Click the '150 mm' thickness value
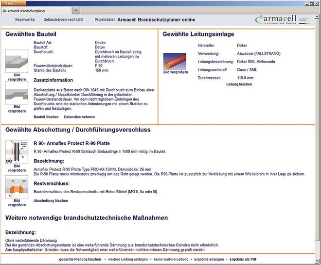The image size is (321, 265). coord(102,70)
